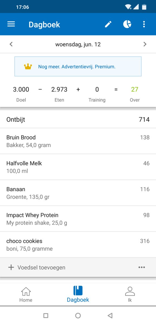Advance to the next day with the right chevron

(145, 44)
